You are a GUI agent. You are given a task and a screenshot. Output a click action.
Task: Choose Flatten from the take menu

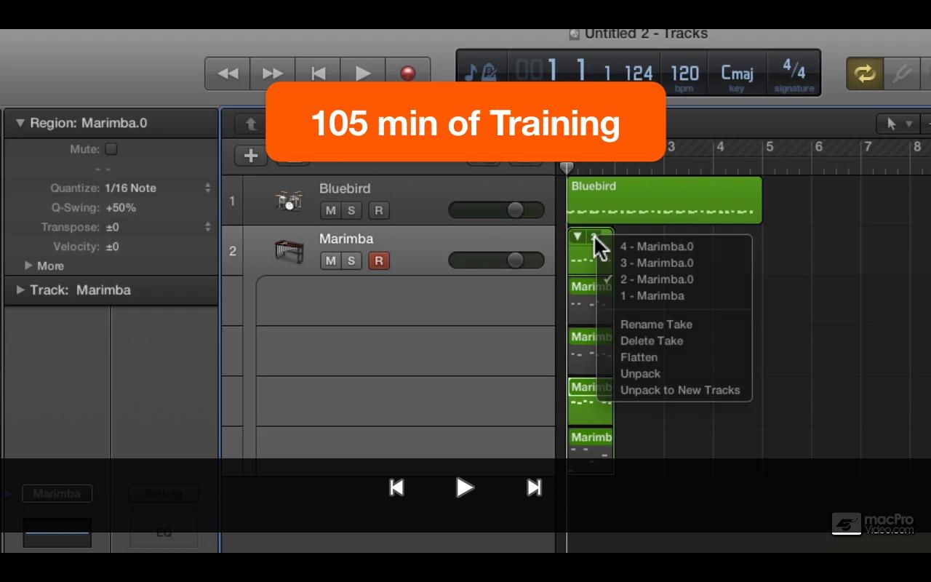[639, 357]
